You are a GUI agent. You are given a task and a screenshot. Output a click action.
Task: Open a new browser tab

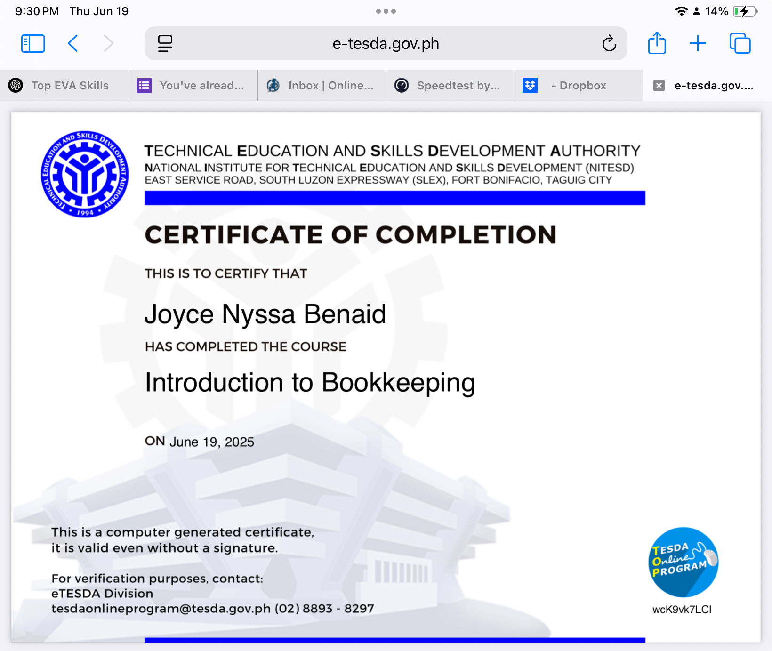pos(698,43)
